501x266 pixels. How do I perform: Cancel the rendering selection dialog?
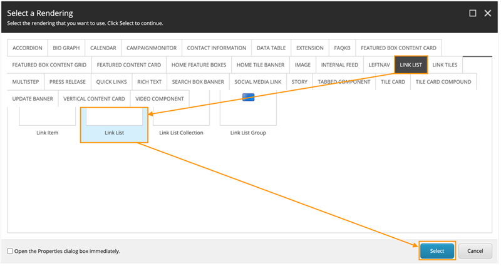click(x=475, y=251)
